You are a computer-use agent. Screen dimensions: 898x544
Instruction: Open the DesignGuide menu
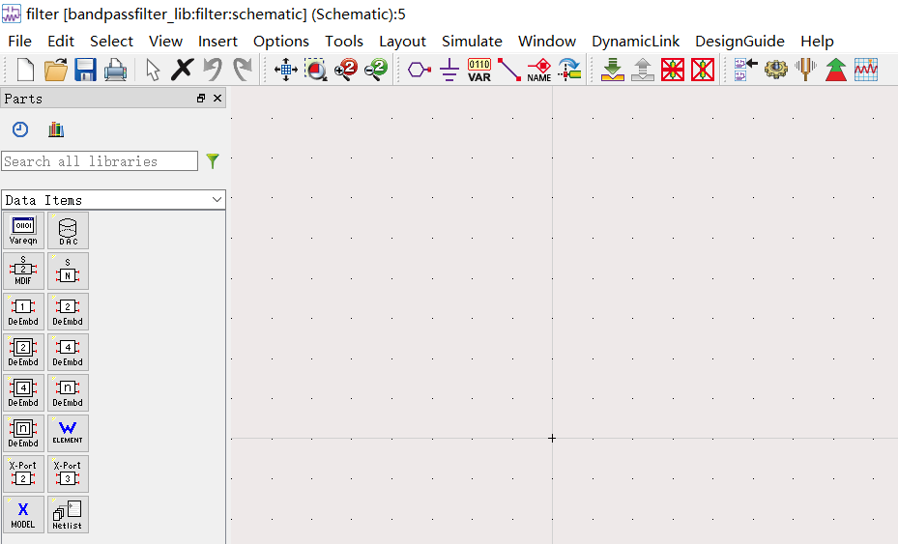pos(739,42)
